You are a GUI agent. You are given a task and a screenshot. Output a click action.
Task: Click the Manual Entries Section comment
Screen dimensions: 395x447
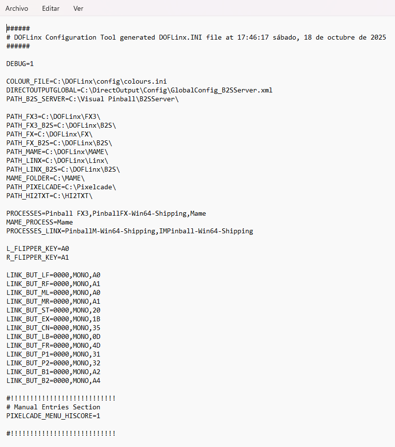tap(53, 407)
